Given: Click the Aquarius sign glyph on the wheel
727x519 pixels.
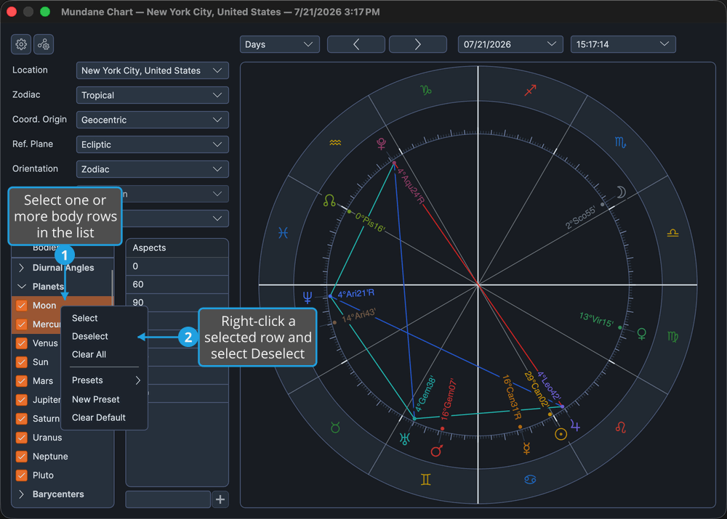Looking at the screenshot, I should 335,142.
